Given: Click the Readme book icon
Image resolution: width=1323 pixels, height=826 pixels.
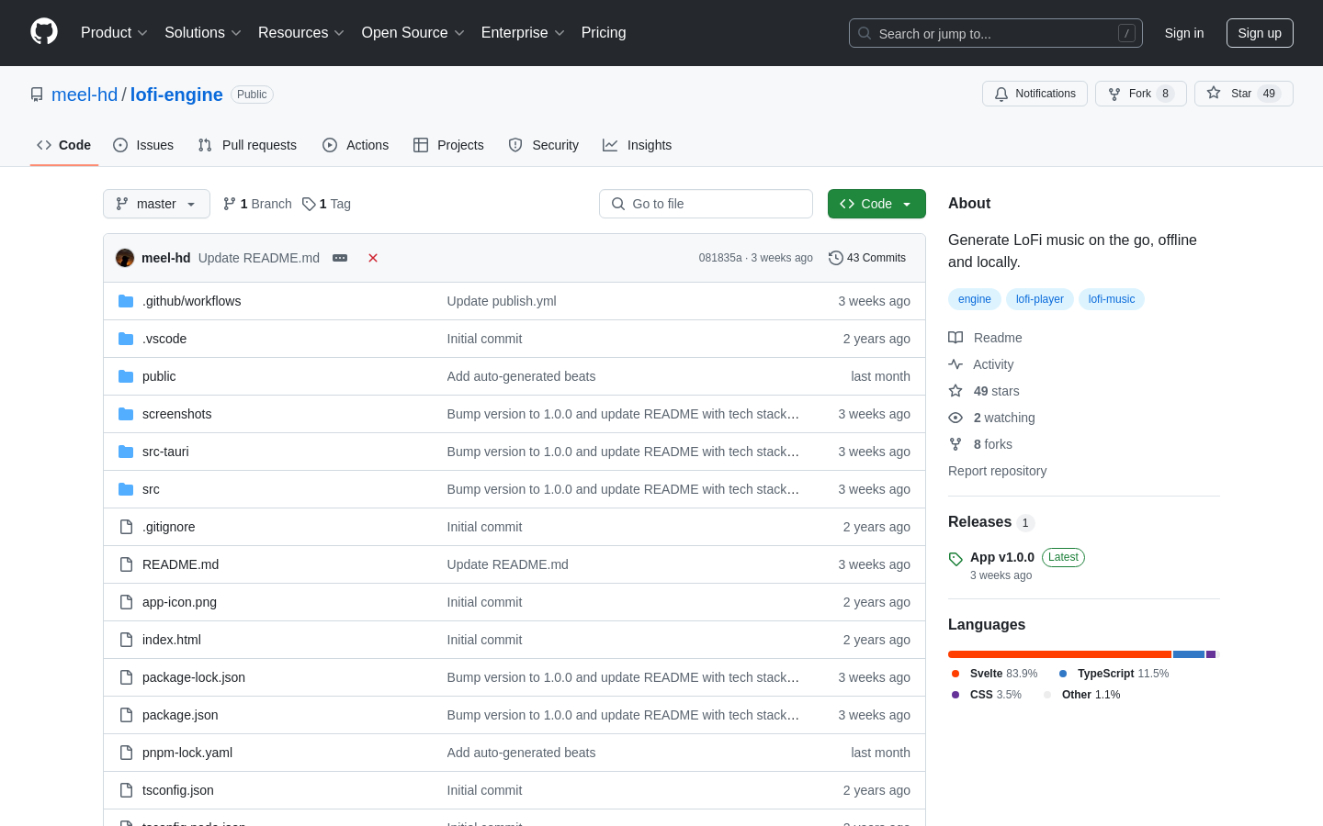Looking at the screenshot, I should (x=955, y=338).
